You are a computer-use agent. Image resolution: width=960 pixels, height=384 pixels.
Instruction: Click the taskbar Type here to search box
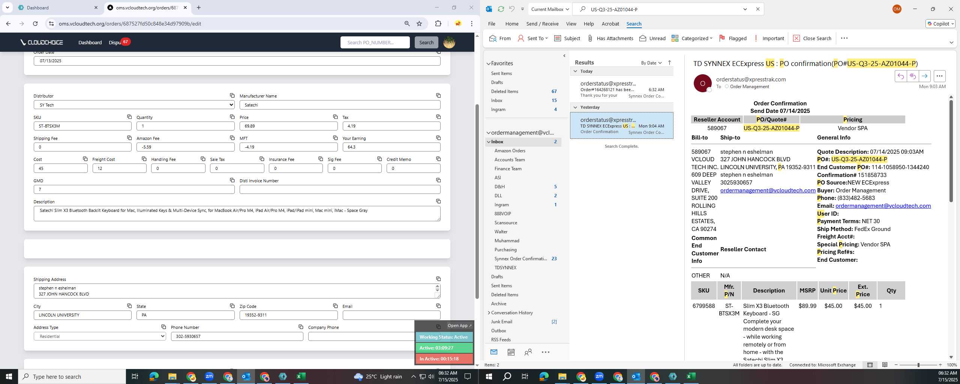[72, 376]
